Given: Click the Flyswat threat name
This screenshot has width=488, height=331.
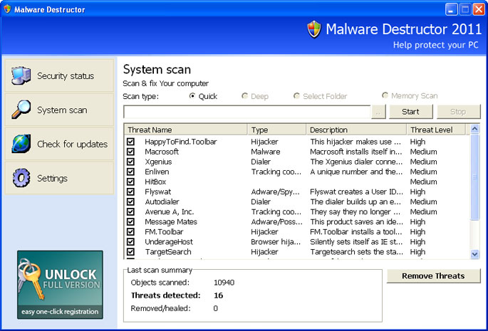Looking at the screenshot, I should [x=158, y=191].
